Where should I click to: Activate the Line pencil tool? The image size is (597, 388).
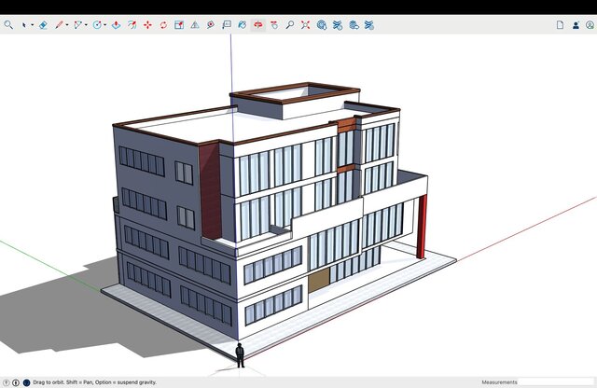click(x=59, y=25)
